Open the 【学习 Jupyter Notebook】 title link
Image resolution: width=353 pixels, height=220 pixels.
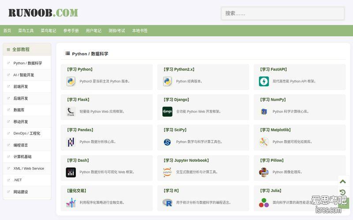186,160
